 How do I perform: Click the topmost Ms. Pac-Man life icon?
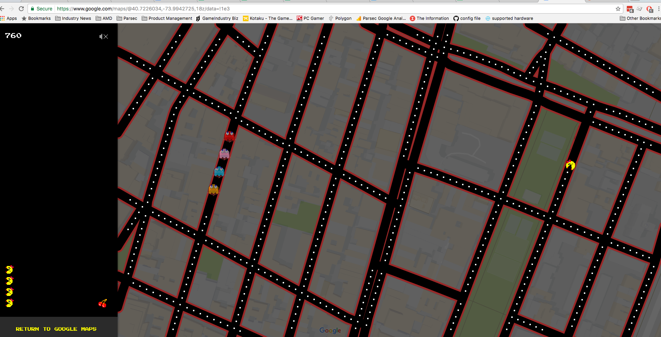pos(9,269)
